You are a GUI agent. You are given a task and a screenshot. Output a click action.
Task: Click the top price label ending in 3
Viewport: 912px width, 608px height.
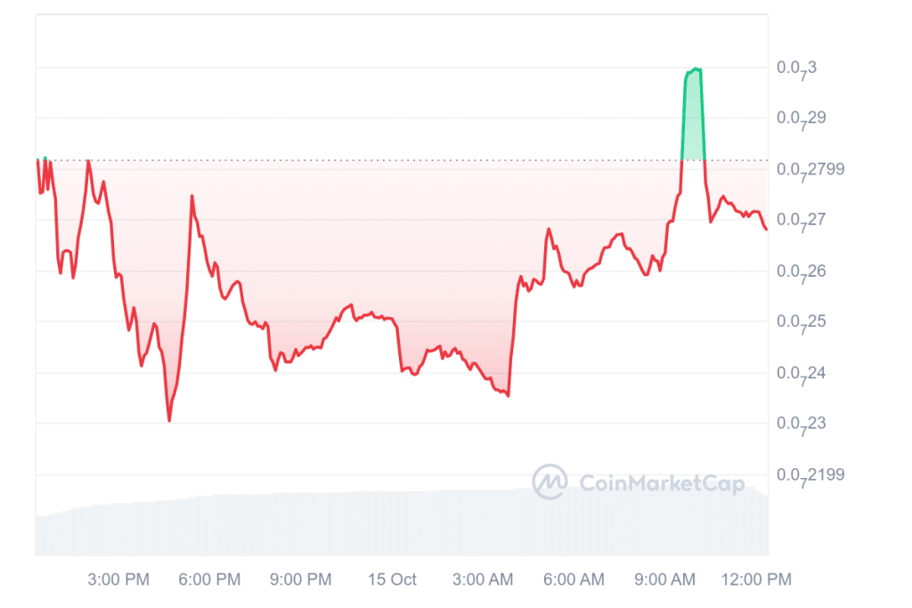(796, 69)
